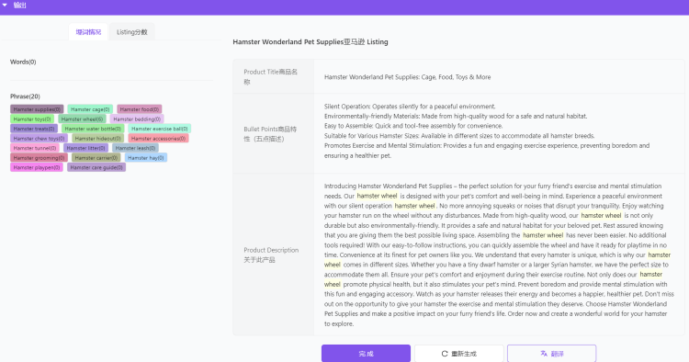The image size is (689, 362).
Task: Choose the Hamster water bottle(0) tag
Action: tap(93, 129)
